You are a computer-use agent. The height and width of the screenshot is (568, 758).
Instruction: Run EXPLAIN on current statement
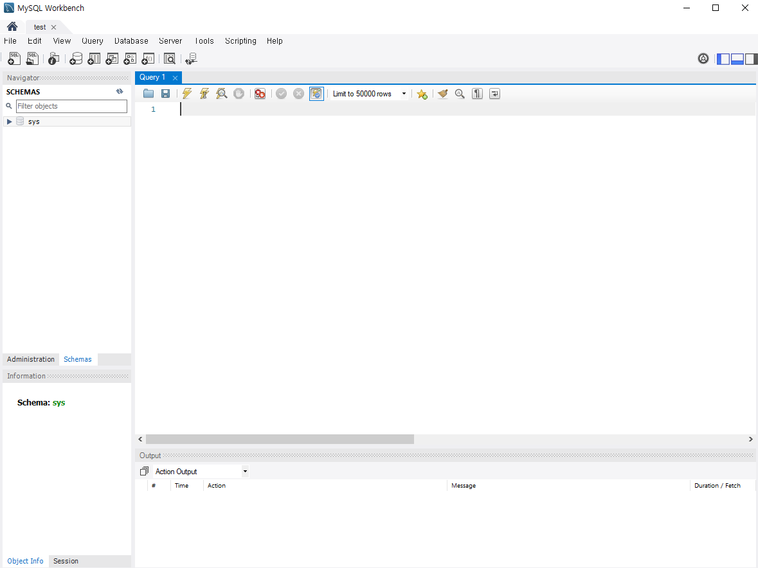[221, 94]
